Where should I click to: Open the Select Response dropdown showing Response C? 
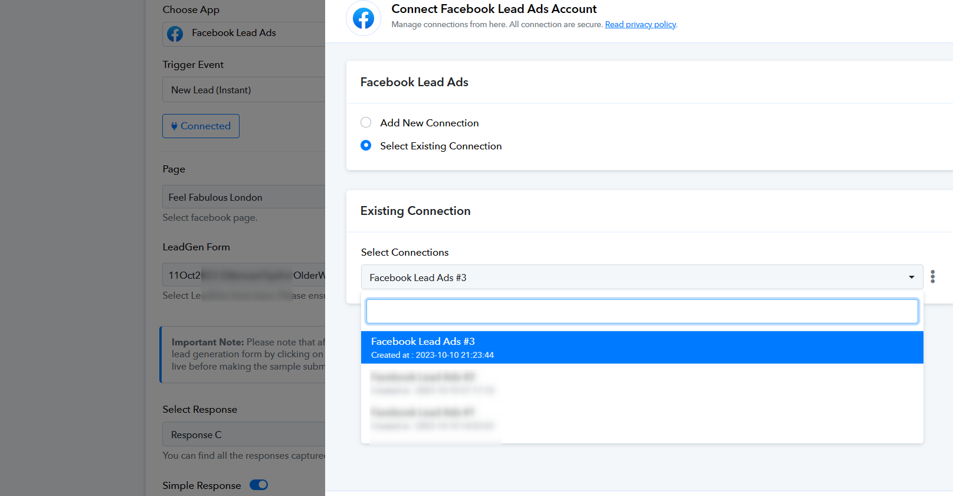click(x=244, y=435)
